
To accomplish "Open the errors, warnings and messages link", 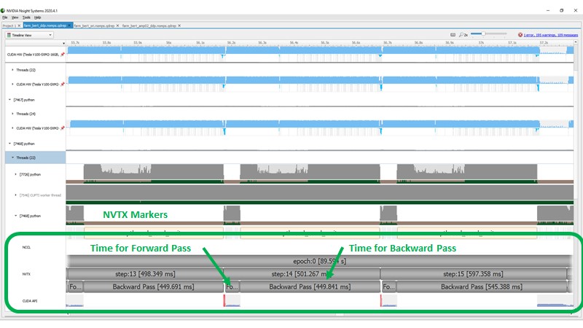I will click(x=551, y=35).
